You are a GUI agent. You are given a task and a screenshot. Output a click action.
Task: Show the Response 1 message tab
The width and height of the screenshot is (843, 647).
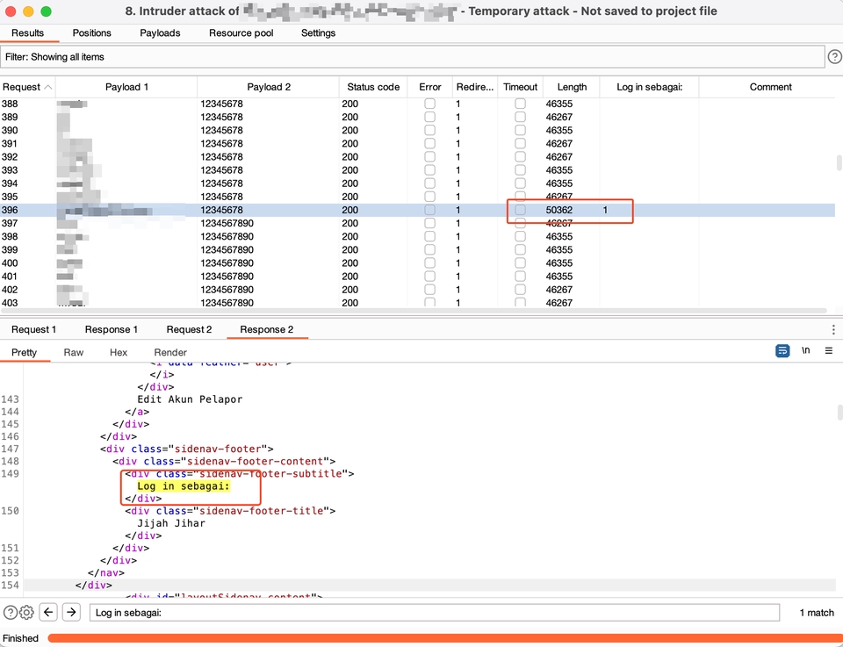(112, 329)
